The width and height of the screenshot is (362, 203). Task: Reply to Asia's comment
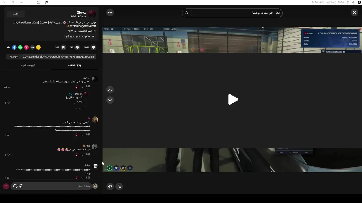(82, 155)
